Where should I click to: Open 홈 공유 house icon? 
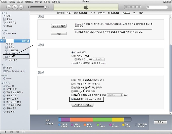point(4,68)
